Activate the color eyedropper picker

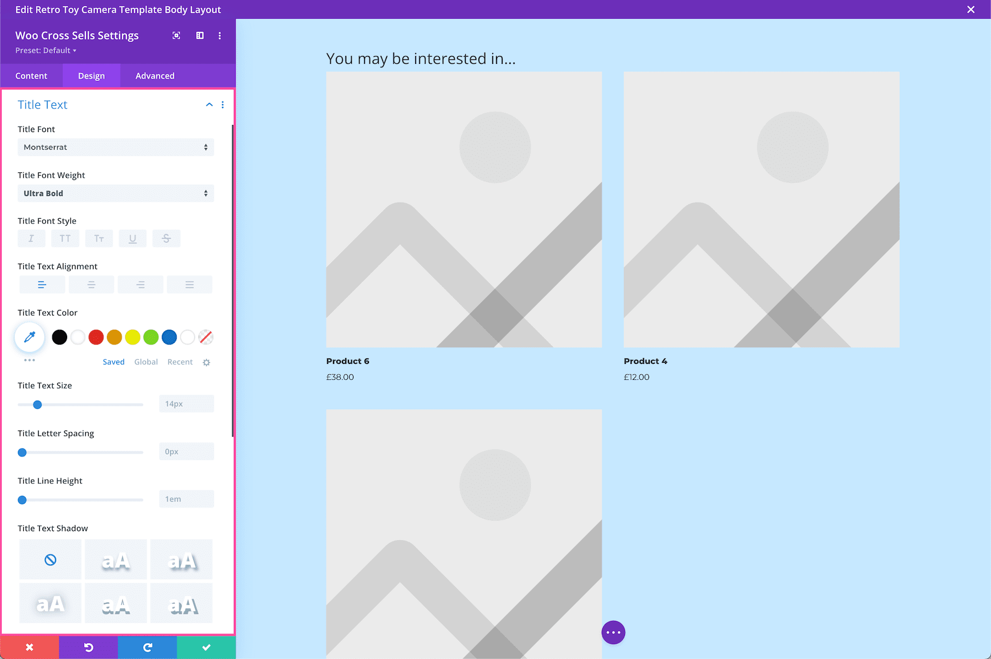(29, 336)
